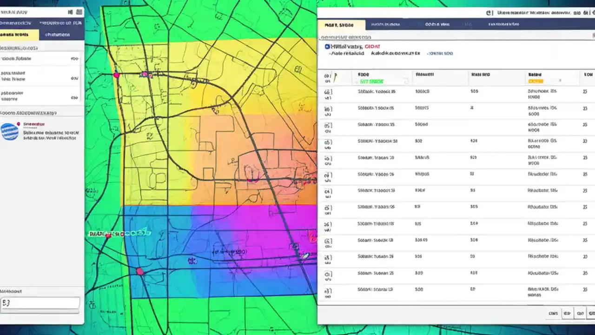
Task: Switch to the yellow highlighted tab in the left sidebar
Action: tap(19, 34)
